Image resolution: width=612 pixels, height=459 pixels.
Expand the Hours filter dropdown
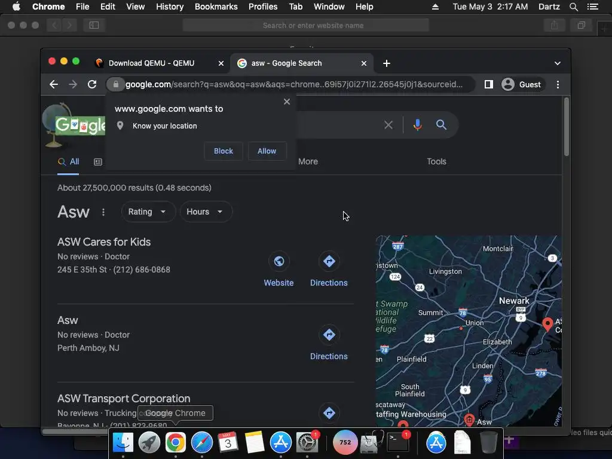click(206, 212)
